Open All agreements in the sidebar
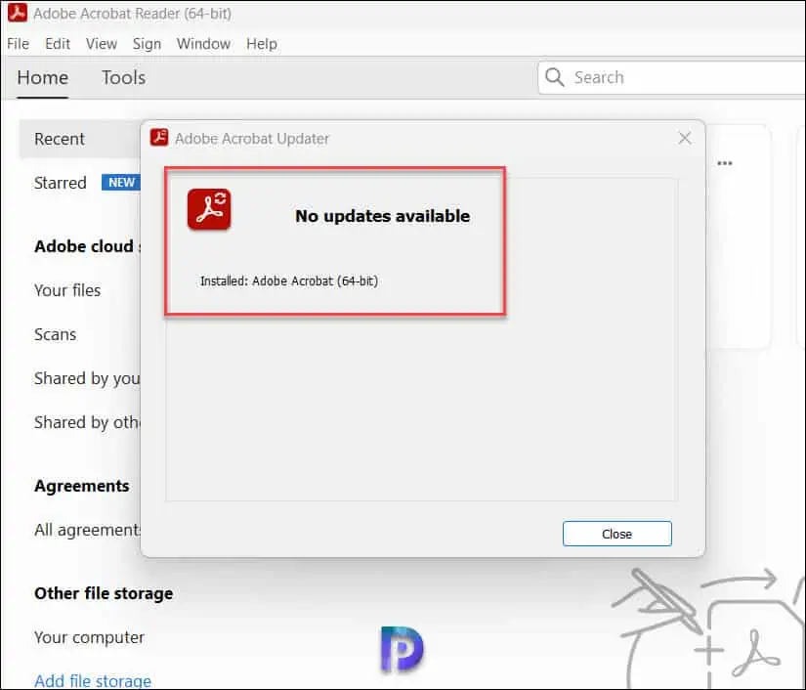This screenshot has height=690, width=806. (x=87, y=530)
